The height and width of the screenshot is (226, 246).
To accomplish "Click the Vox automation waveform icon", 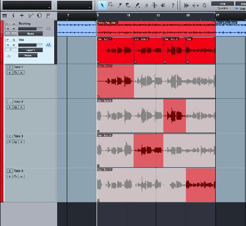I will click(49, 45).
